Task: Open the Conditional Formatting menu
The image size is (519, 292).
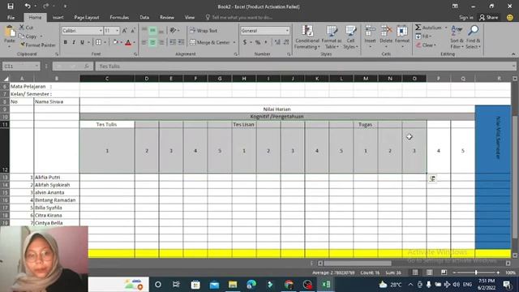Action: (307, 37)
